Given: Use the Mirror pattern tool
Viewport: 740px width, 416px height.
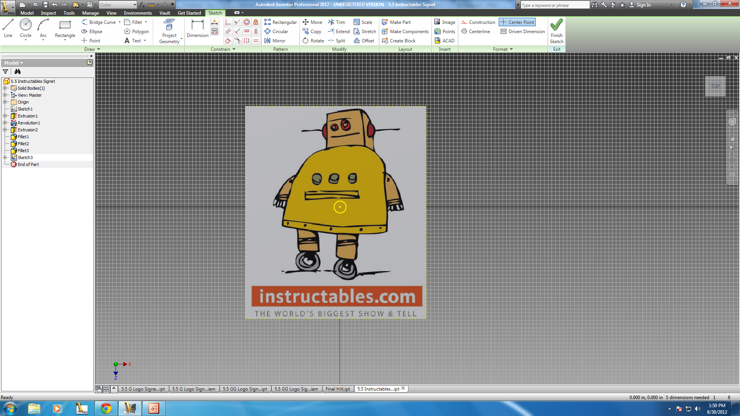Looking at the screenshot, I should (275, 41).
